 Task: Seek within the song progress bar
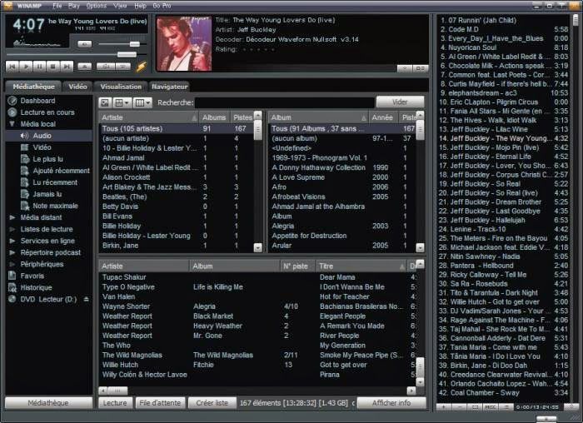coord(77,55)
